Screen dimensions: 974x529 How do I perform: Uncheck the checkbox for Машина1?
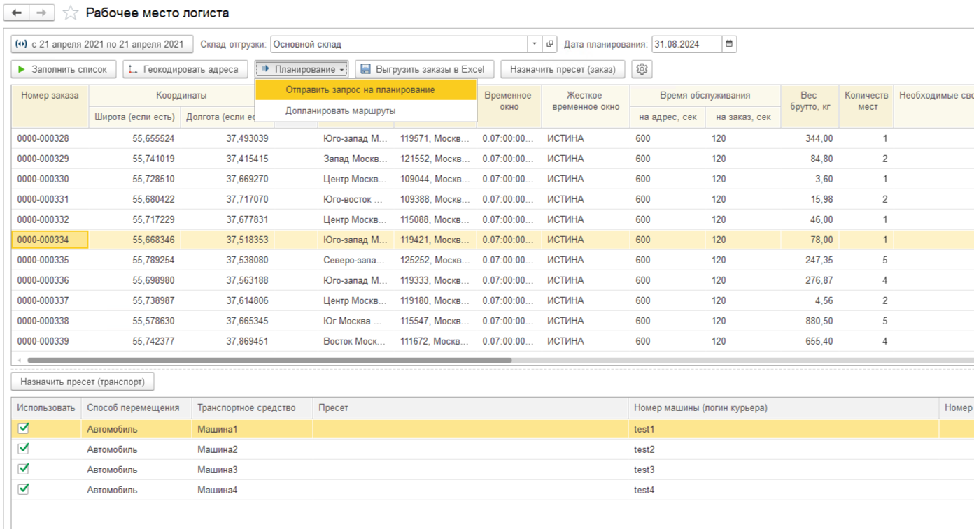[24, 428]
